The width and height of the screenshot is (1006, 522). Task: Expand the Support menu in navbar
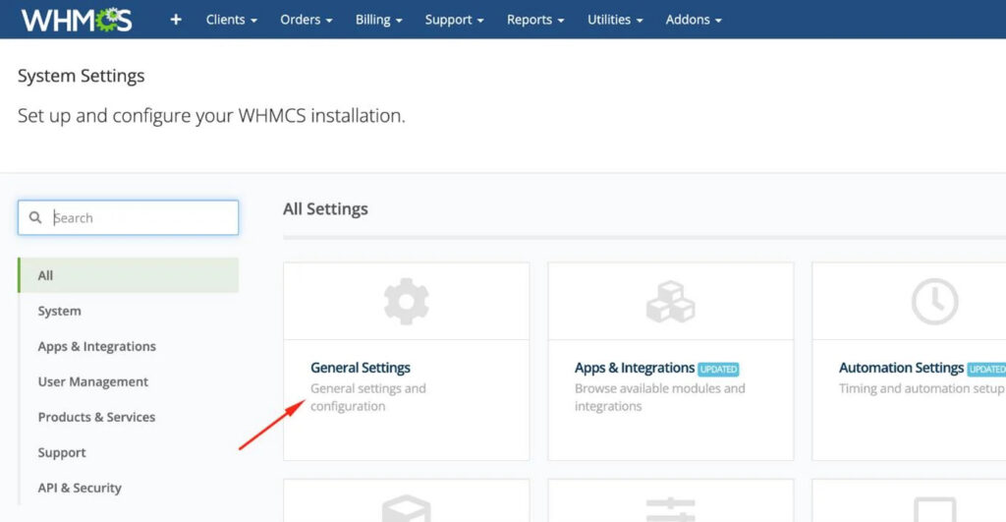(454, 20)
